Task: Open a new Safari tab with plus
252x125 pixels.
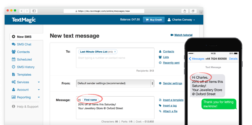Action: coord(201,13)
